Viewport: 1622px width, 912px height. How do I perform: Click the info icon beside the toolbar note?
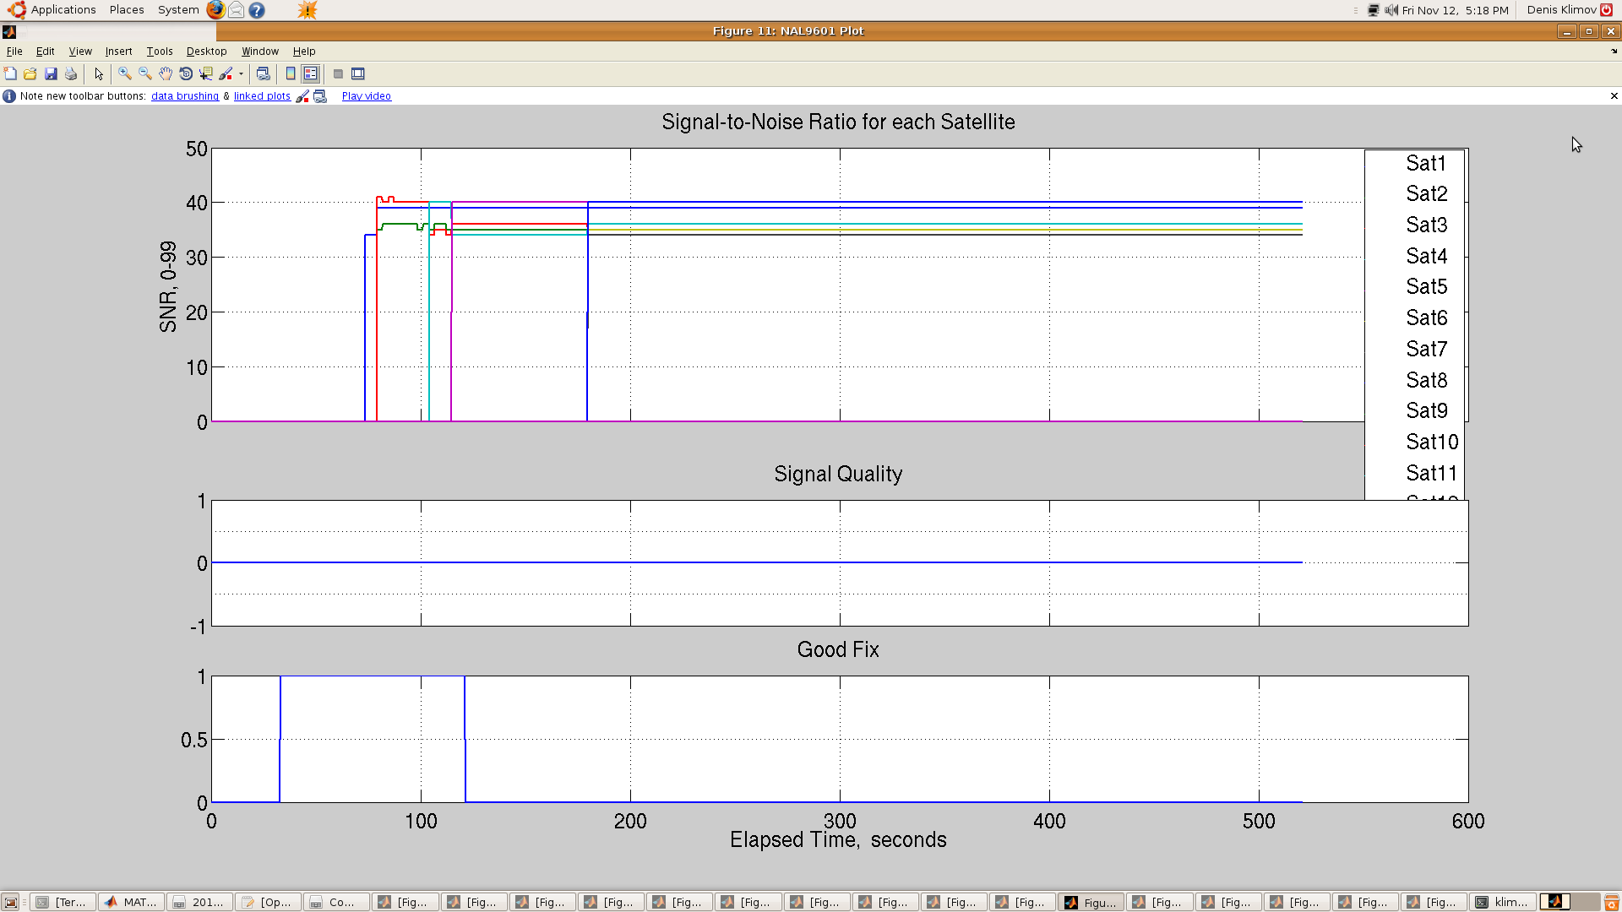pyautogui.click(x=9, y=96)
